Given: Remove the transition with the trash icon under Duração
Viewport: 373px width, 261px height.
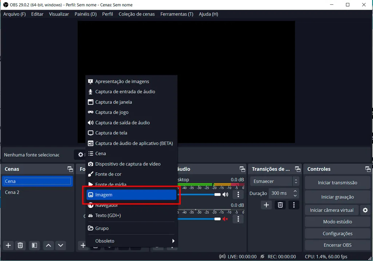Looking at the screenshot, I should (x=280, y=205).
